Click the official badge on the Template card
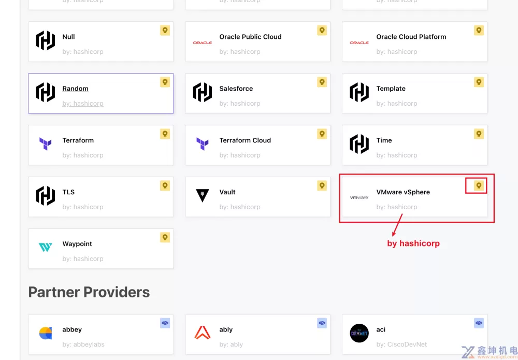518x360 pixels. point(479,82)
